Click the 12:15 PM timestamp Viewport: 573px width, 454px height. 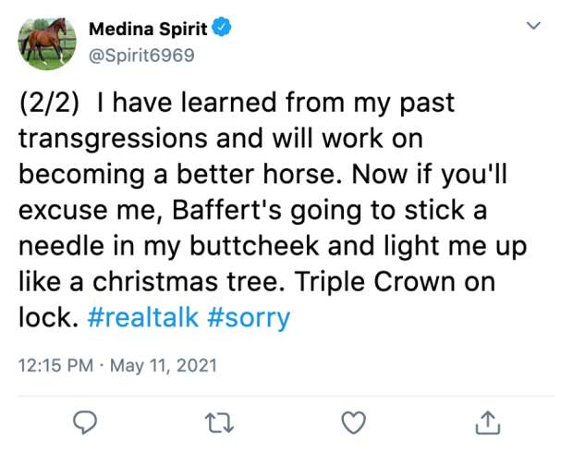tap(57, 365)
